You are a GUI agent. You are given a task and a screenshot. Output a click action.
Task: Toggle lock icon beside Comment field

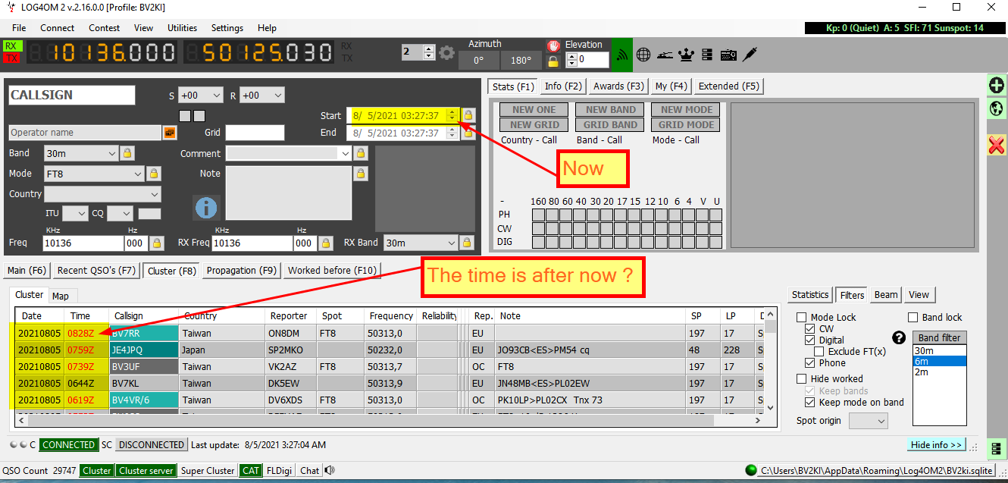click(x=361, y=153)
